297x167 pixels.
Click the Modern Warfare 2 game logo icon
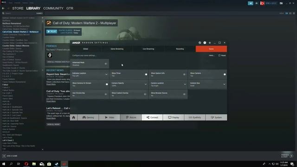point(49,23)
